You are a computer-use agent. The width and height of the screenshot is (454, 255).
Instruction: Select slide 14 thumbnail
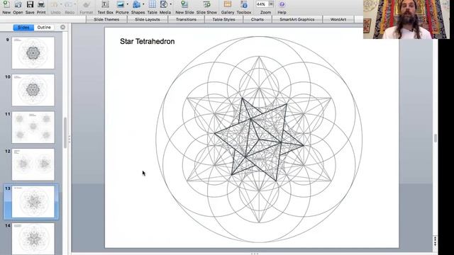[x=33, y=239]
